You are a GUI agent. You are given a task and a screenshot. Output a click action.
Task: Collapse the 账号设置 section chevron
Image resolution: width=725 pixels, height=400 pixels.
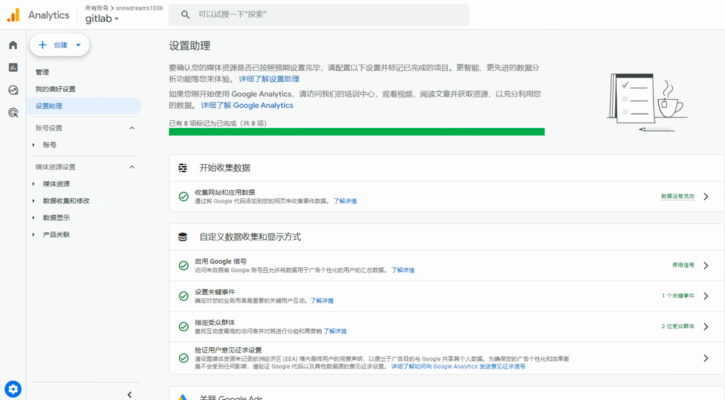pyautogui.click(x=132, y=128)
